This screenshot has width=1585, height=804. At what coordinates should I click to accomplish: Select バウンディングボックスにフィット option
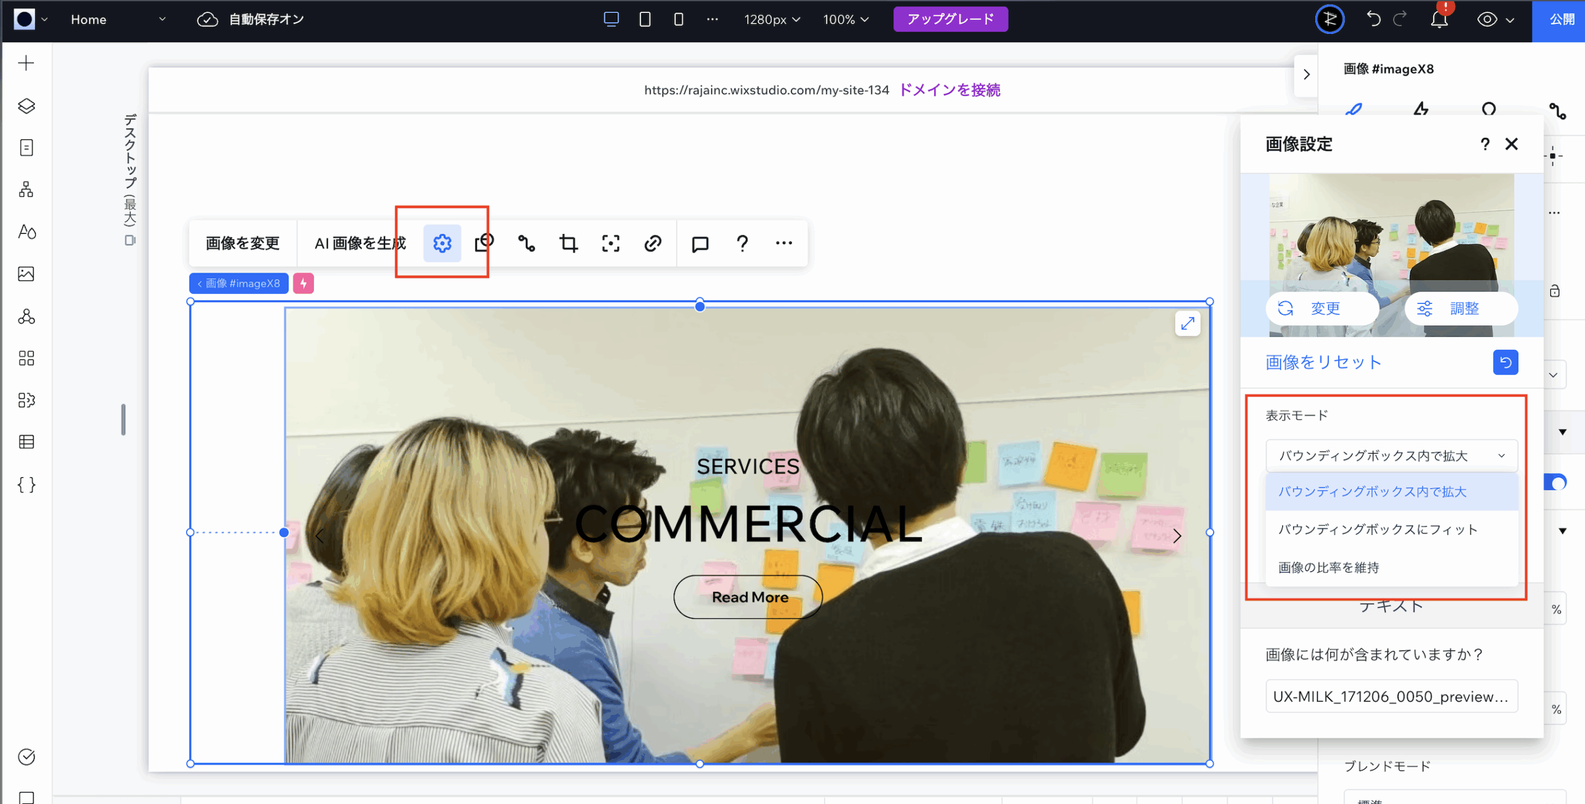[1378, 530]
